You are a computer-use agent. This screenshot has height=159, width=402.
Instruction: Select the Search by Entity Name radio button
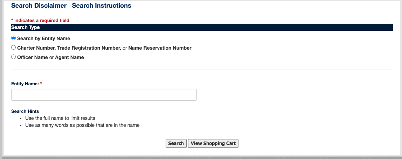pyautogui.click(x=14, y=38)
